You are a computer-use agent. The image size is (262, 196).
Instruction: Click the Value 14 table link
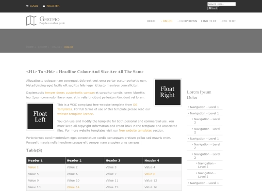click(73, 187)
